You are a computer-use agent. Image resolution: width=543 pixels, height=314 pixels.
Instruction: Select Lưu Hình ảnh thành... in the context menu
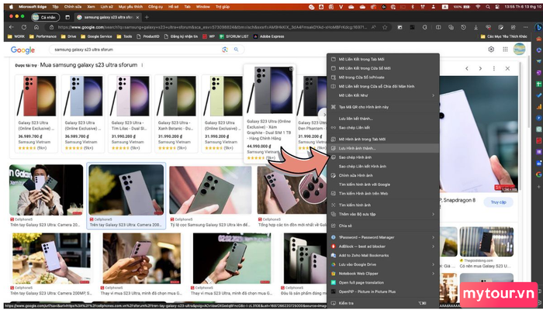click(x=383, y=148)
